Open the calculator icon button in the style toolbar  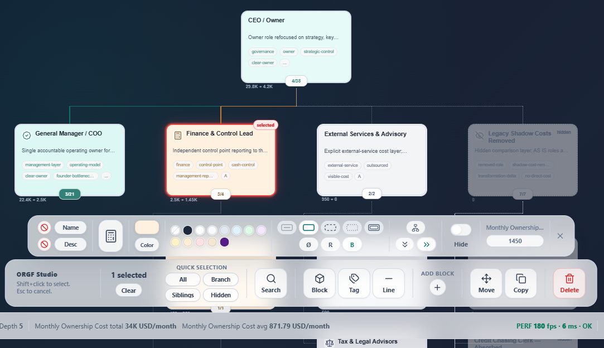pos(111,236)
